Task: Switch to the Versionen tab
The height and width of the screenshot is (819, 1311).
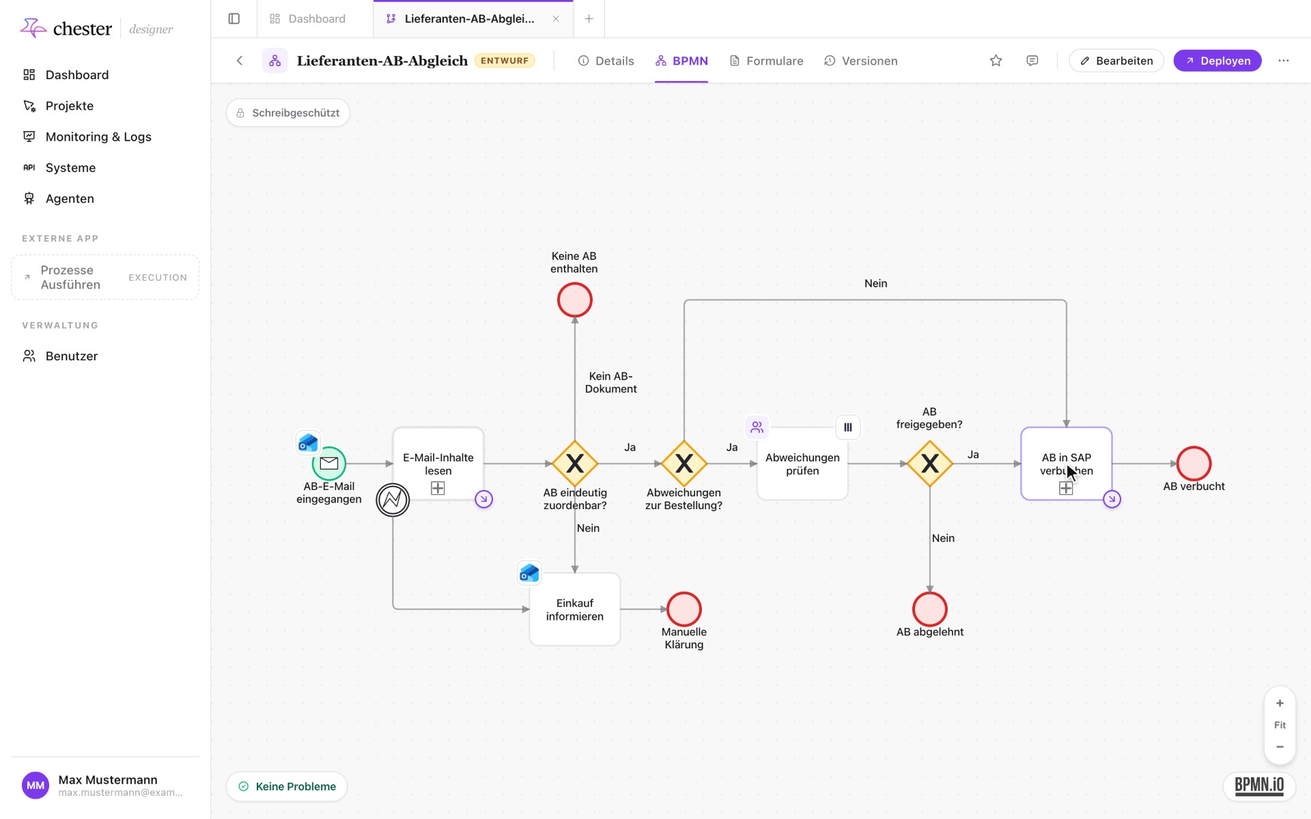Action: coord(860,61)
